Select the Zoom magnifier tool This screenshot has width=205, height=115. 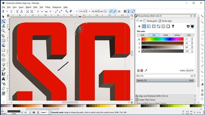pyautogui.click(x=4, y=31)
